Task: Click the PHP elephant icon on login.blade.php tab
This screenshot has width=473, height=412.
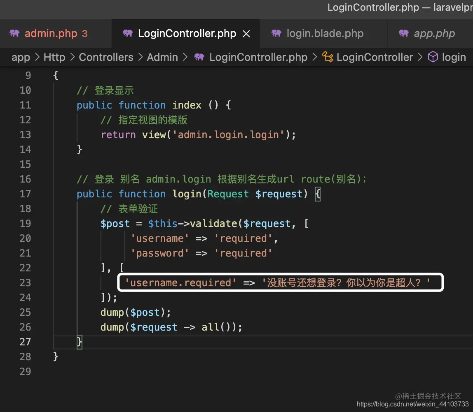Action: [x=276, y=33]
